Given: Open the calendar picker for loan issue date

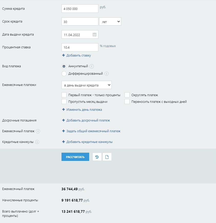Looking at the screenshot, I should [94, 35].
